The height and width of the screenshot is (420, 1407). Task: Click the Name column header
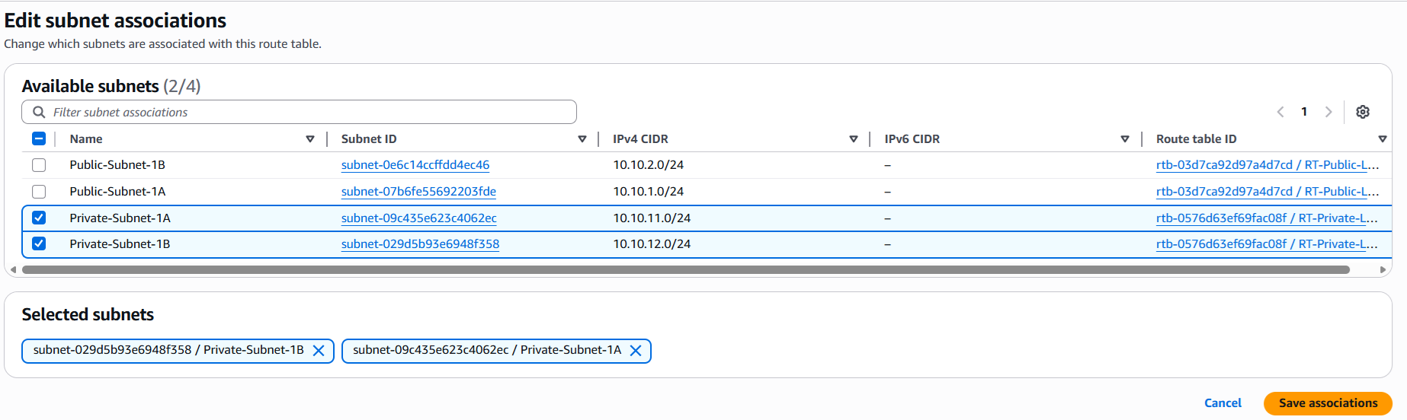[86, 139]
